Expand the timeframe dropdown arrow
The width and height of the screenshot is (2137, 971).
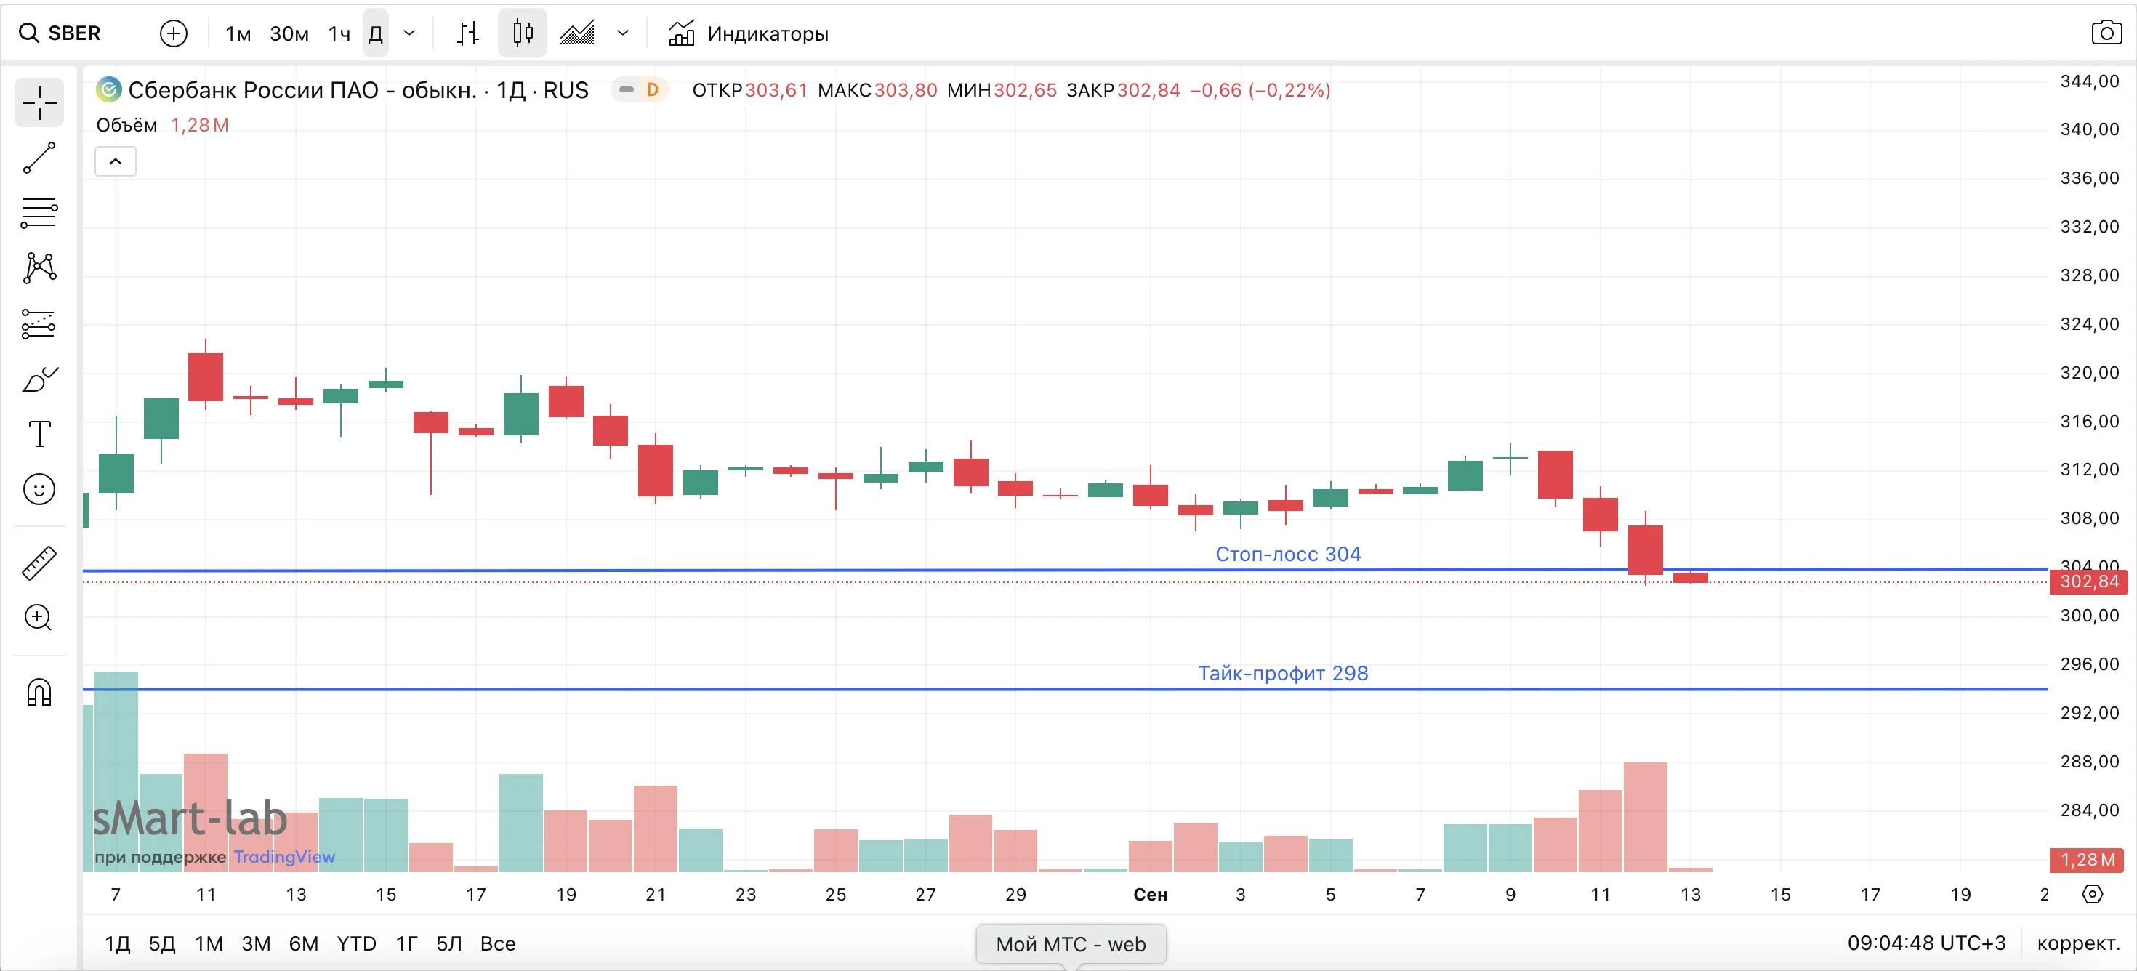pos(409,33)
